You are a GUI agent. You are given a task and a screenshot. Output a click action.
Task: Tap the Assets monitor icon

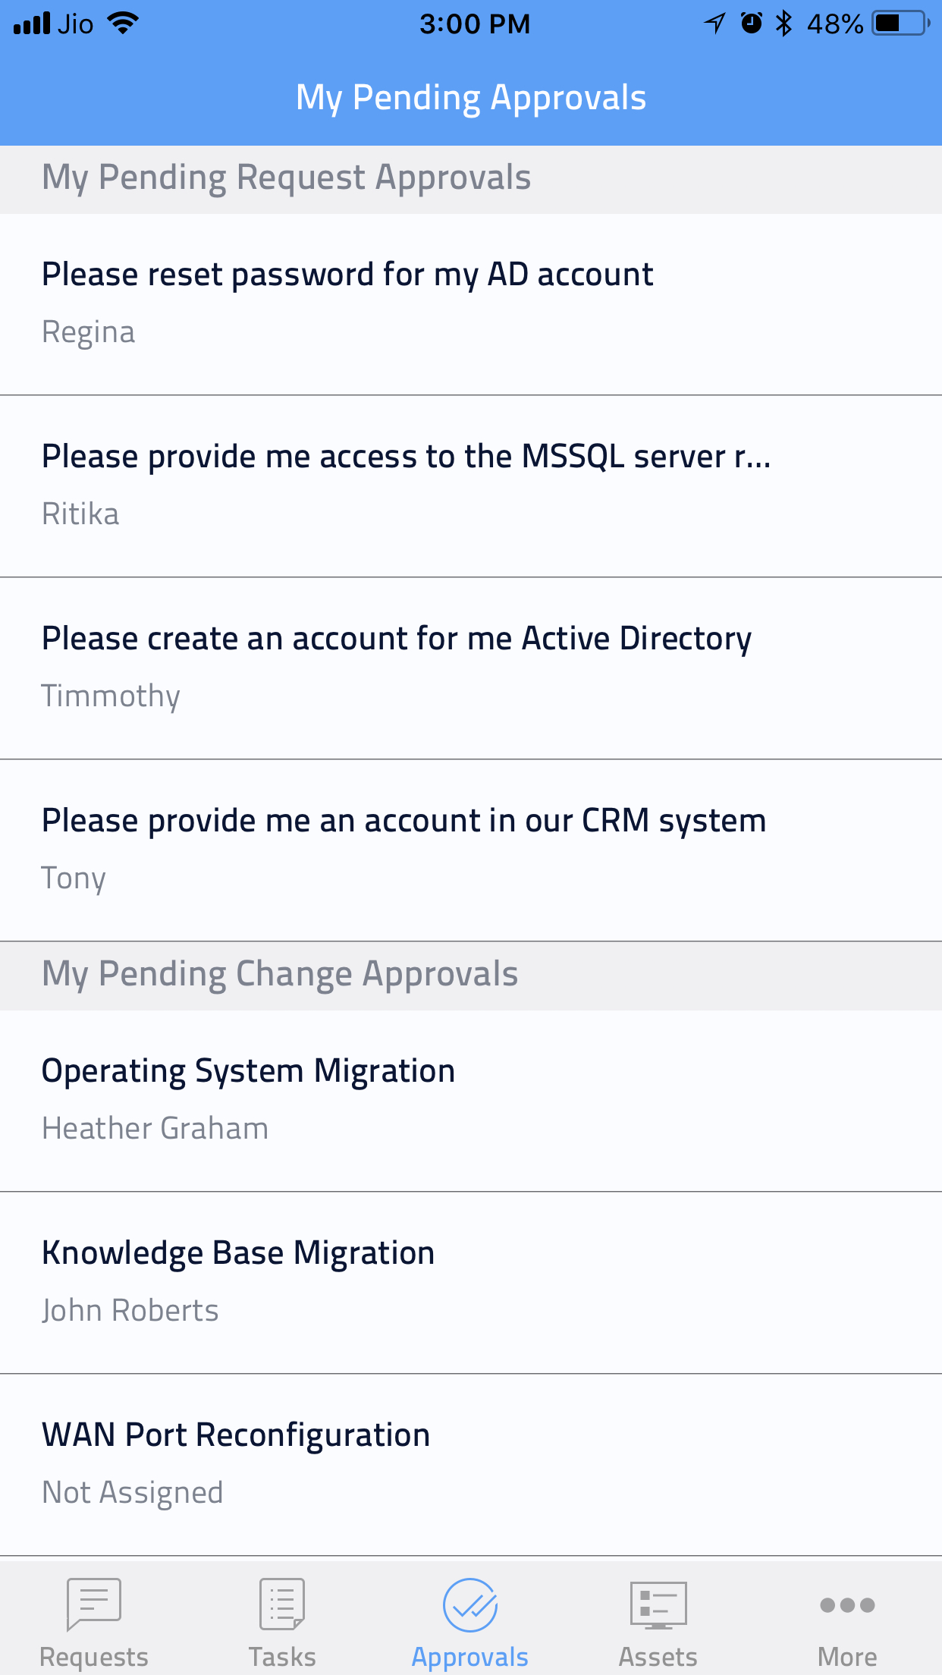pyautogui.click(x=658, y=1604)
